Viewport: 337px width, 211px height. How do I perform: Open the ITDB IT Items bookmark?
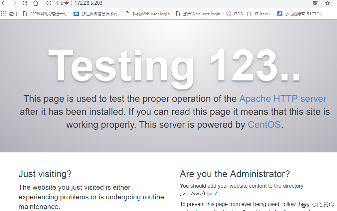tap(248, 14)
